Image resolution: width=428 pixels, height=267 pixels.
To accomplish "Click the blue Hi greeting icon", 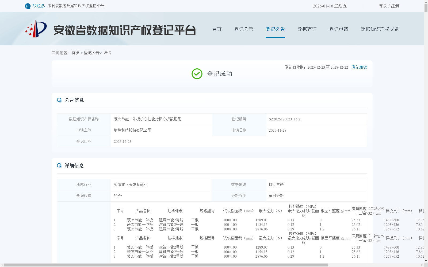I will tap(28, 6).
